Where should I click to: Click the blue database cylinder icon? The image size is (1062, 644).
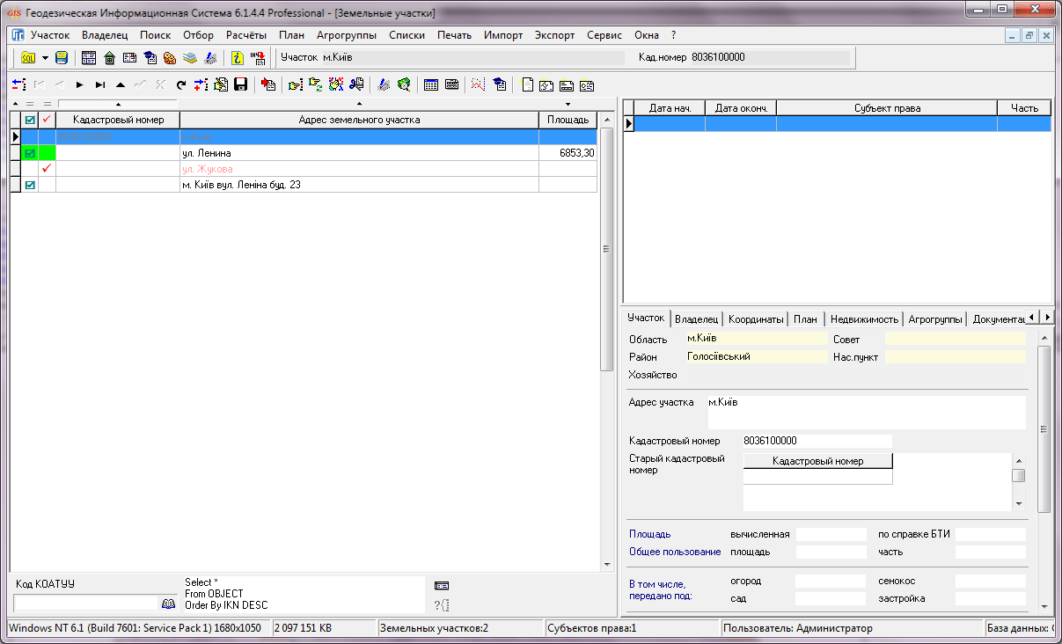click(62, 58)
